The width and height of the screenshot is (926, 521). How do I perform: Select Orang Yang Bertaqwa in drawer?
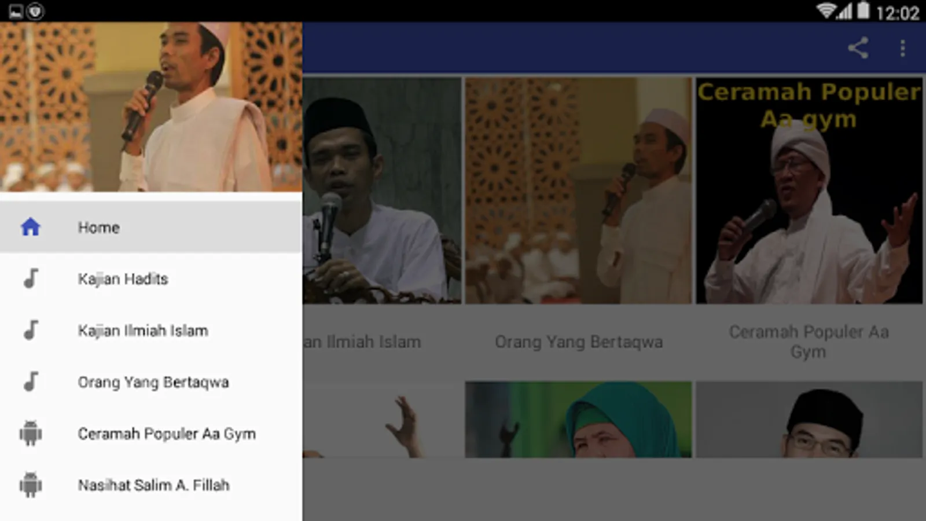coord(151,381)
